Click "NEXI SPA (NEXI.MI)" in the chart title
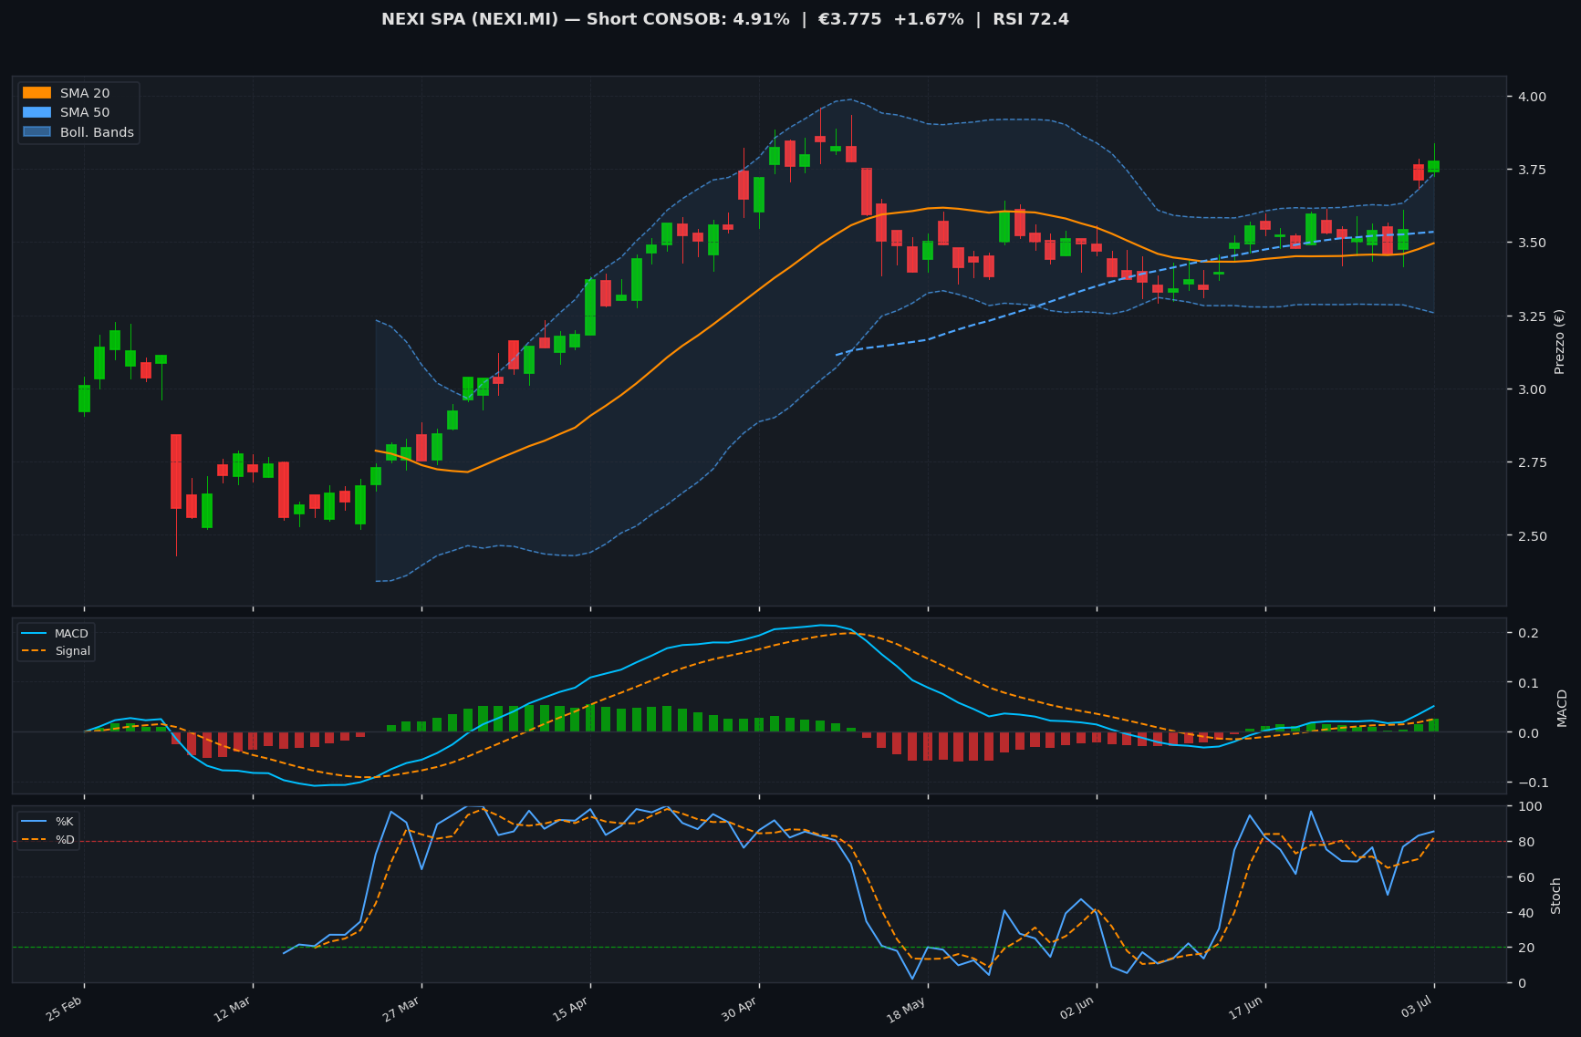 click(x=470, y=19)
